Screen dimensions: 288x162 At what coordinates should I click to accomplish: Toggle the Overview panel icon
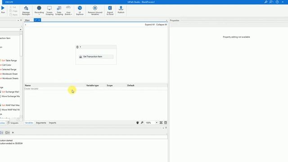coord(166,123)
